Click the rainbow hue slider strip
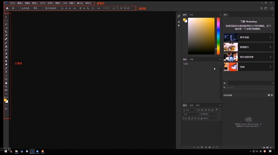 click(x=218, y=36)
